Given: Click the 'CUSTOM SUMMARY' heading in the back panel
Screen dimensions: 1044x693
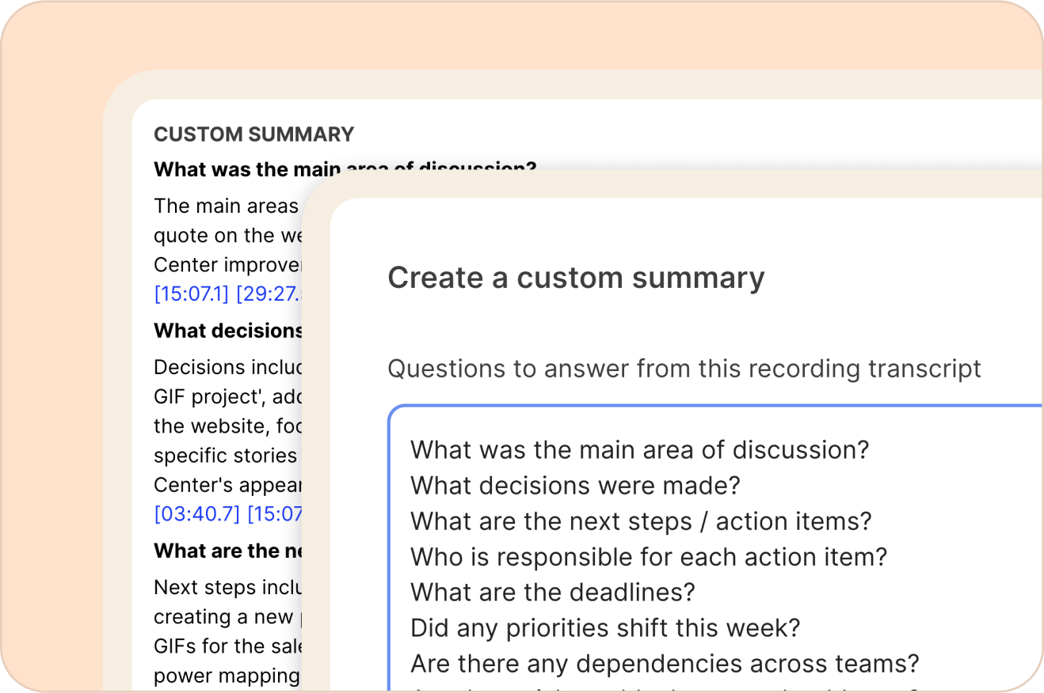Looking at the screenshot, I should [x=253, y=134].
